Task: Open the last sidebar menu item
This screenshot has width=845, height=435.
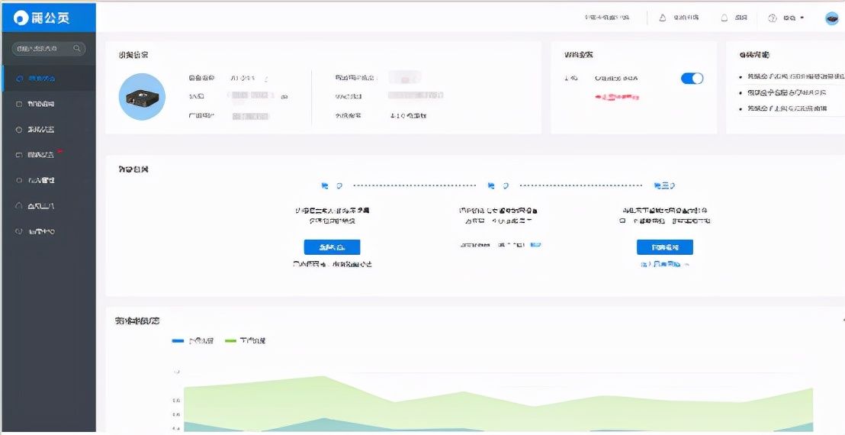Action: (41, 231)
